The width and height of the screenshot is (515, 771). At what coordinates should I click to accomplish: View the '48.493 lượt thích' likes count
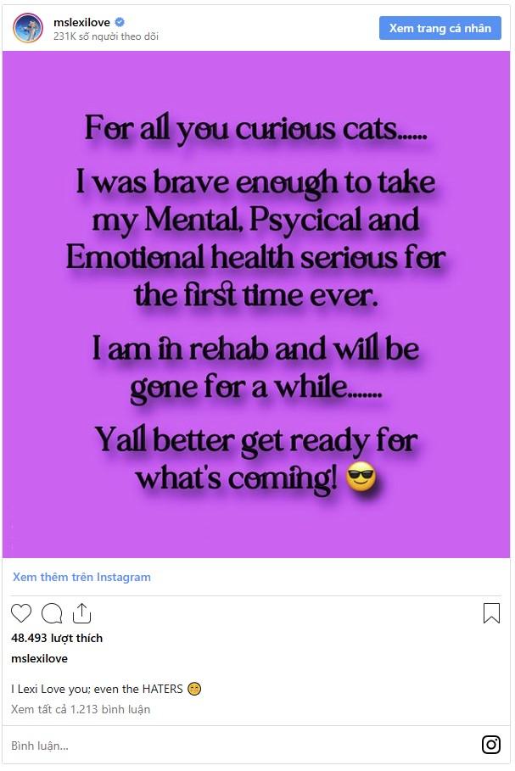tap(57, 638)
